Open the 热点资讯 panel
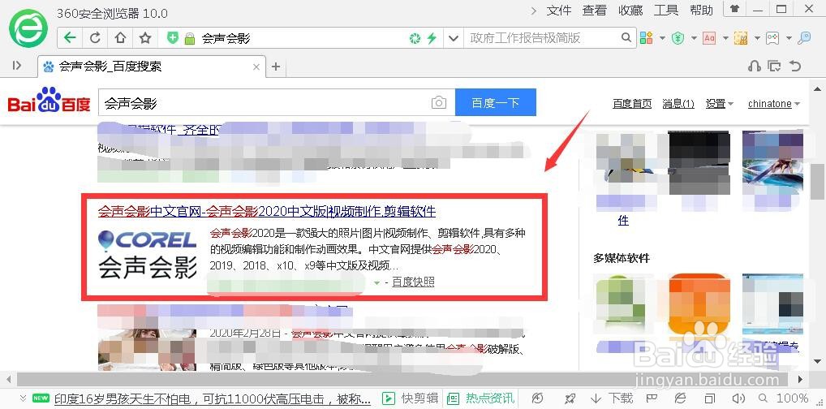The width and height of the screenshot is (826, 409). pyautogui.click(x=480, y=398)
